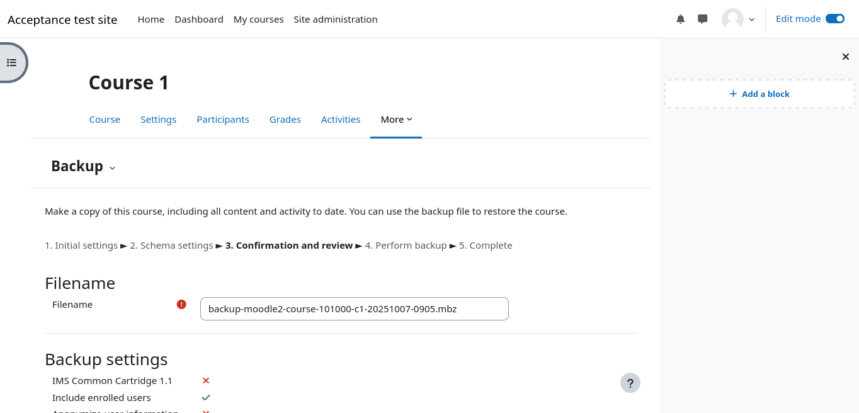Click Add a block
859x413 pixels.
point(759,94)
